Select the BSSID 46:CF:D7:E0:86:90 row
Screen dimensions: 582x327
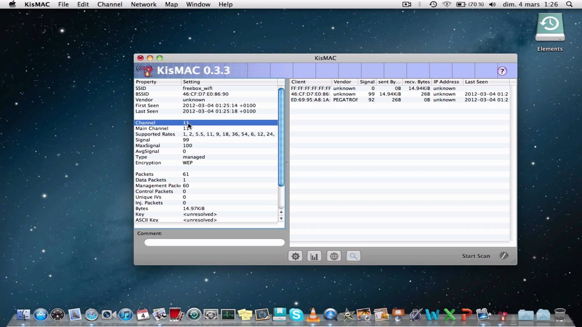[x=206, y=94]
